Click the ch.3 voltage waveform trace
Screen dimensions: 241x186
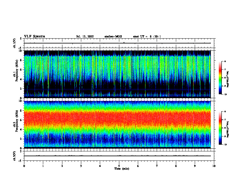(x=117, y=156)
